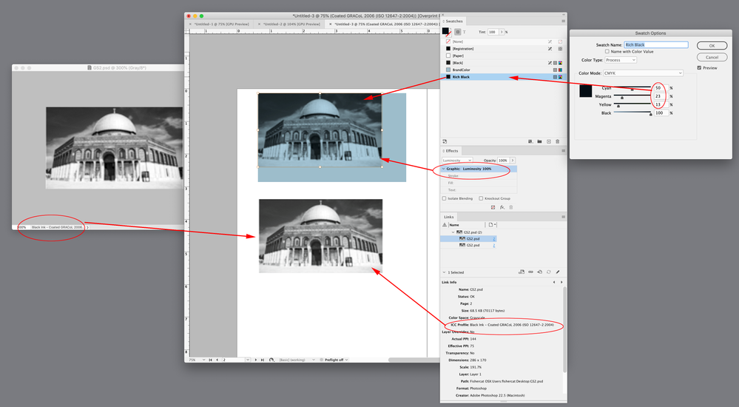739x407 pixels.
Task: Clear all effects icon in Effects panel
Action: (x=493, y=207)
